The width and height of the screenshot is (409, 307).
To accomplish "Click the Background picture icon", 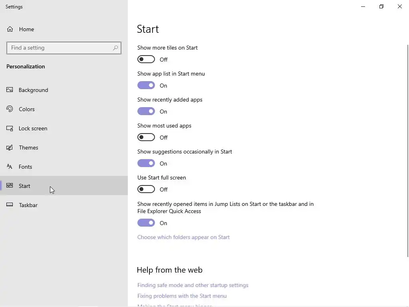I will 10,90.
